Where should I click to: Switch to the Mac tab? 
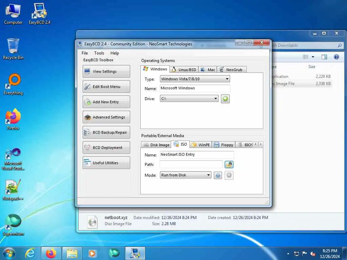(x=208, y=70)
